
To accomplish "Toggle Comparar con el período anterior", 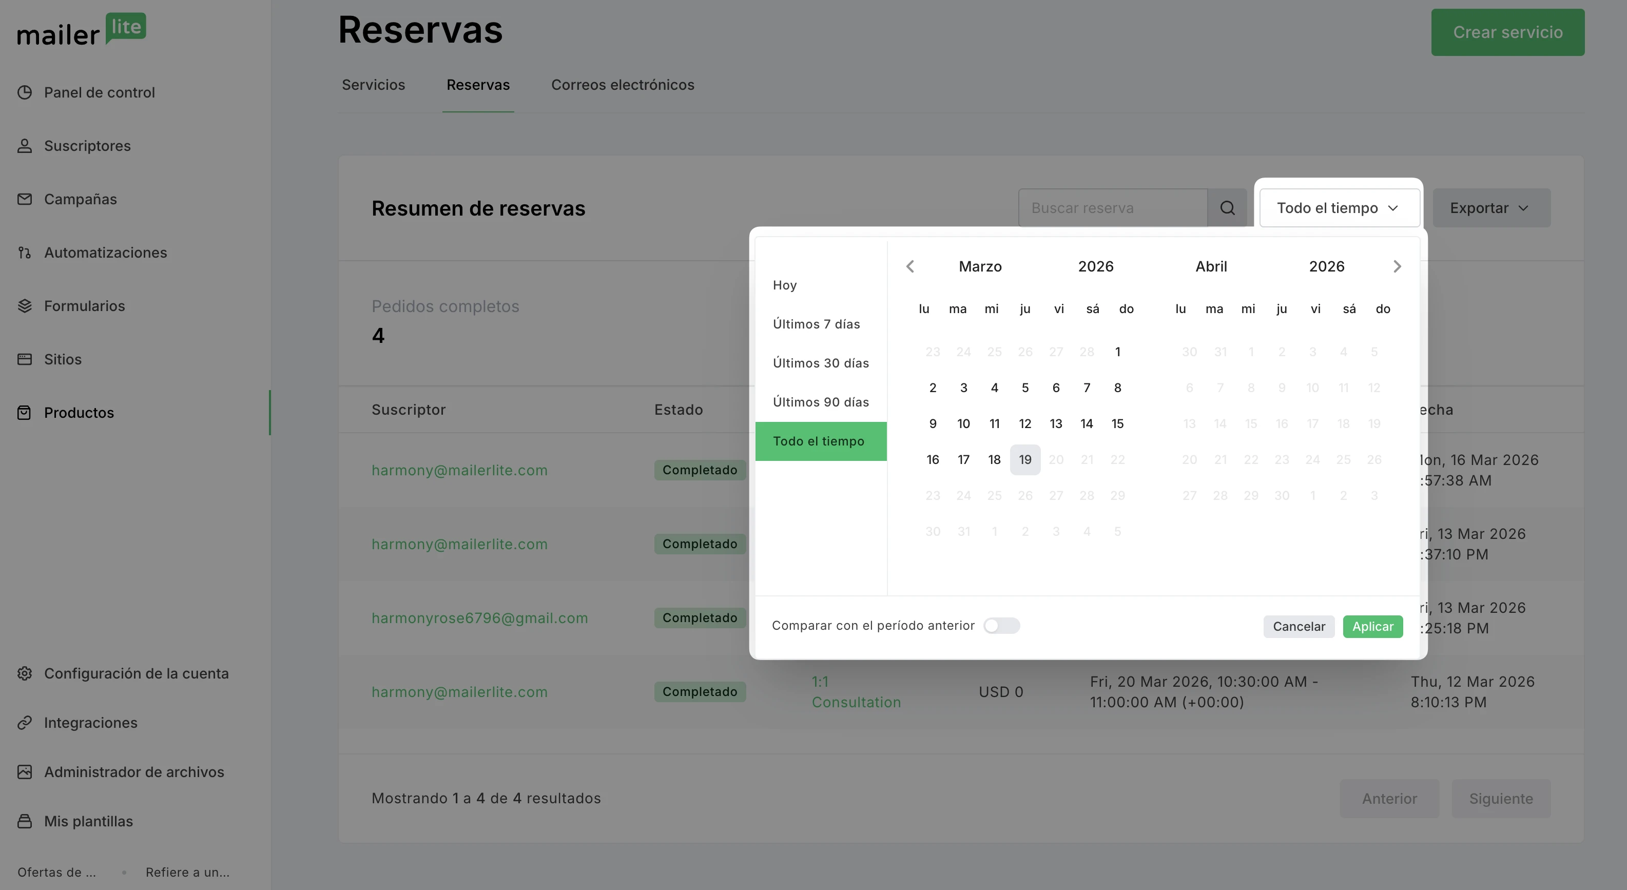I will pyautogui.click(x=1001, y=625).
